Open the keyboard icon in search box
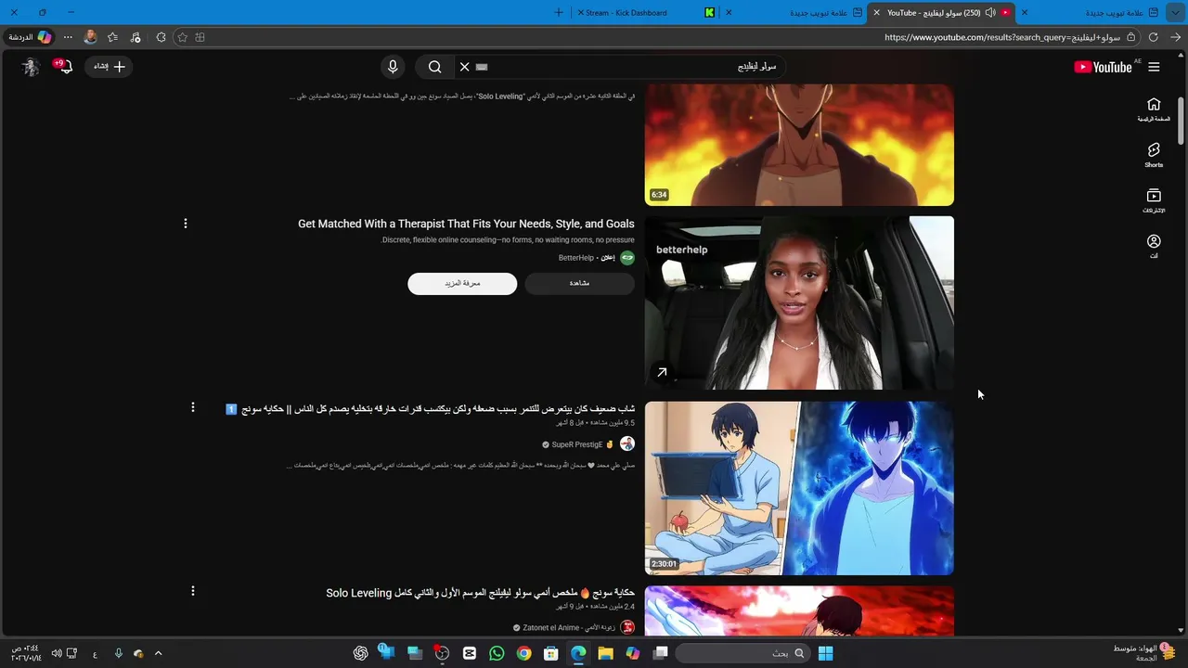The height and width of the screenshot is (668, 1188). (481, 67)
